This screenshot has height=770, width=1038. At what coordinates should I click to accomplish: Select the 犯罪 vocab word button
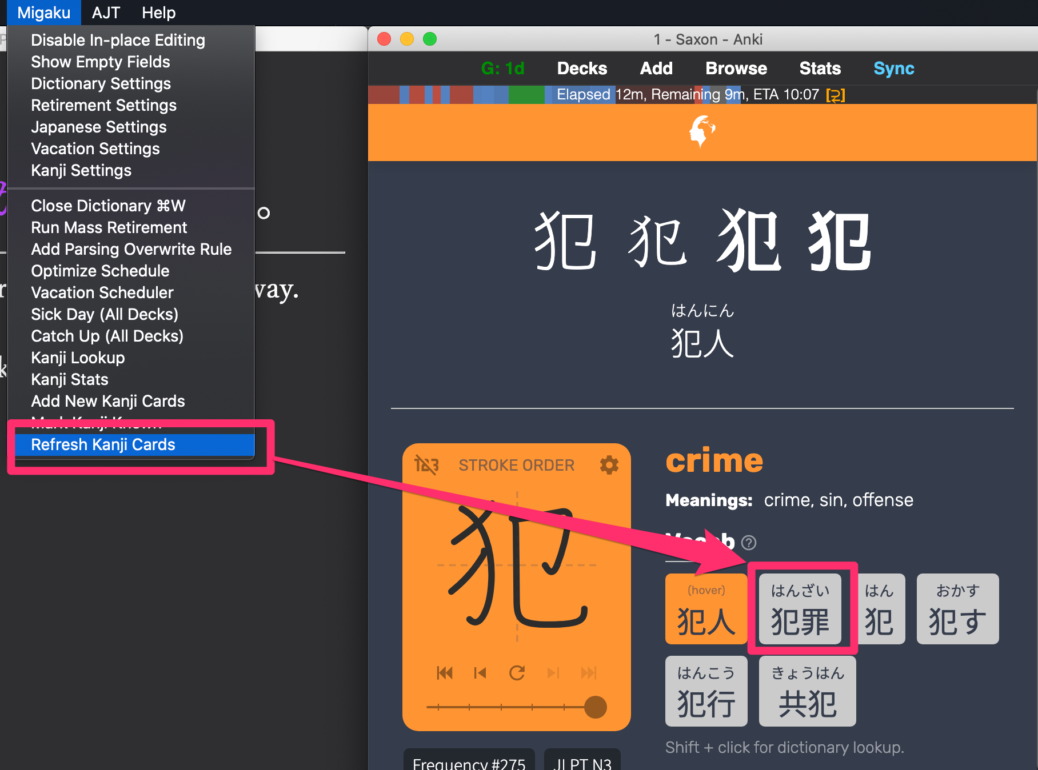tap(800, 608)
